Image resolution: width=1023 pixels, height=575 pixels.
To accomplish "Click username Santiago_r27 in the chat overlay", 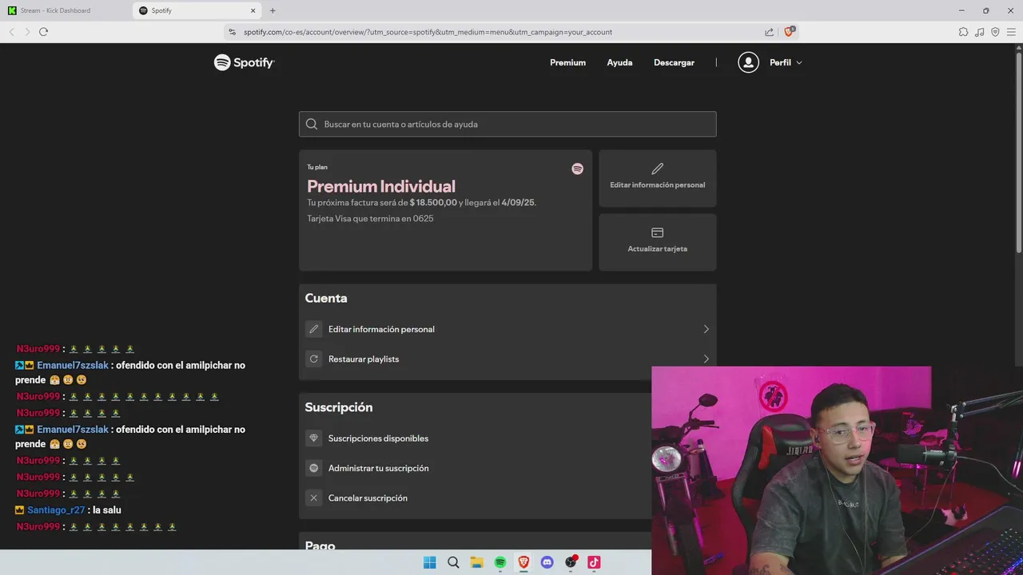I will click(x=56, y=510).
